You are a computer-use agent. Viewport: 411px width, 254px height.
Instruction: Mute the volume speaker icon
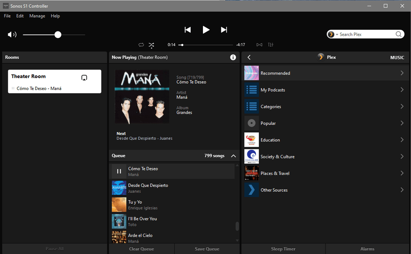(12, 35)
